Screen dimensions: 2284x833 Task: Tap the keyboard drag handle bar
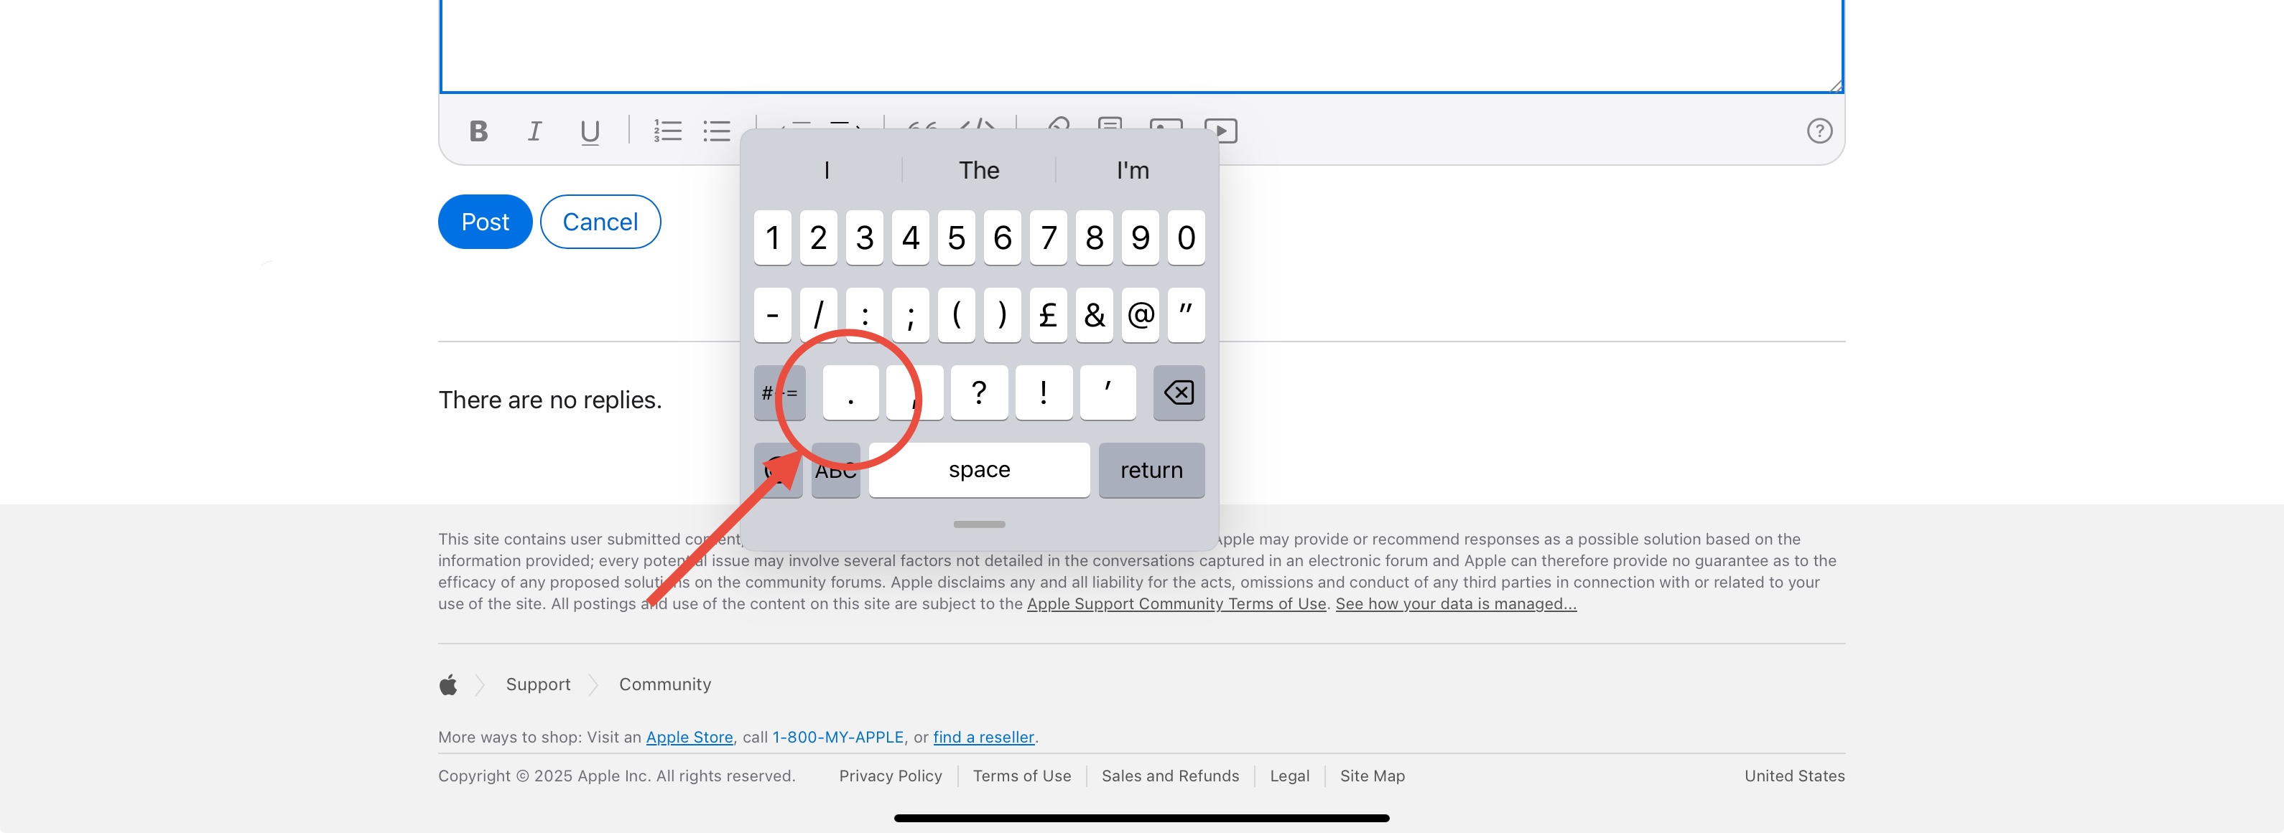(979, 524)
